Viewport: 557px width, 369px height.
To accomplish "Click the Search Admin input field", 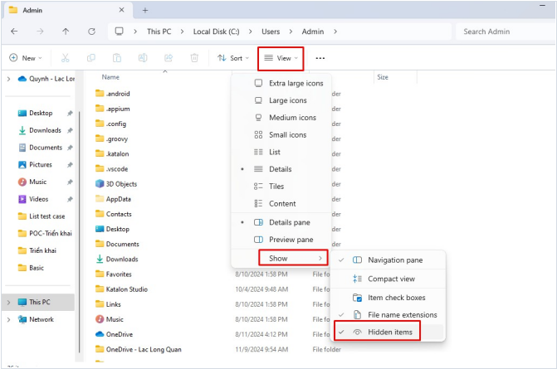I will point(502,32).
